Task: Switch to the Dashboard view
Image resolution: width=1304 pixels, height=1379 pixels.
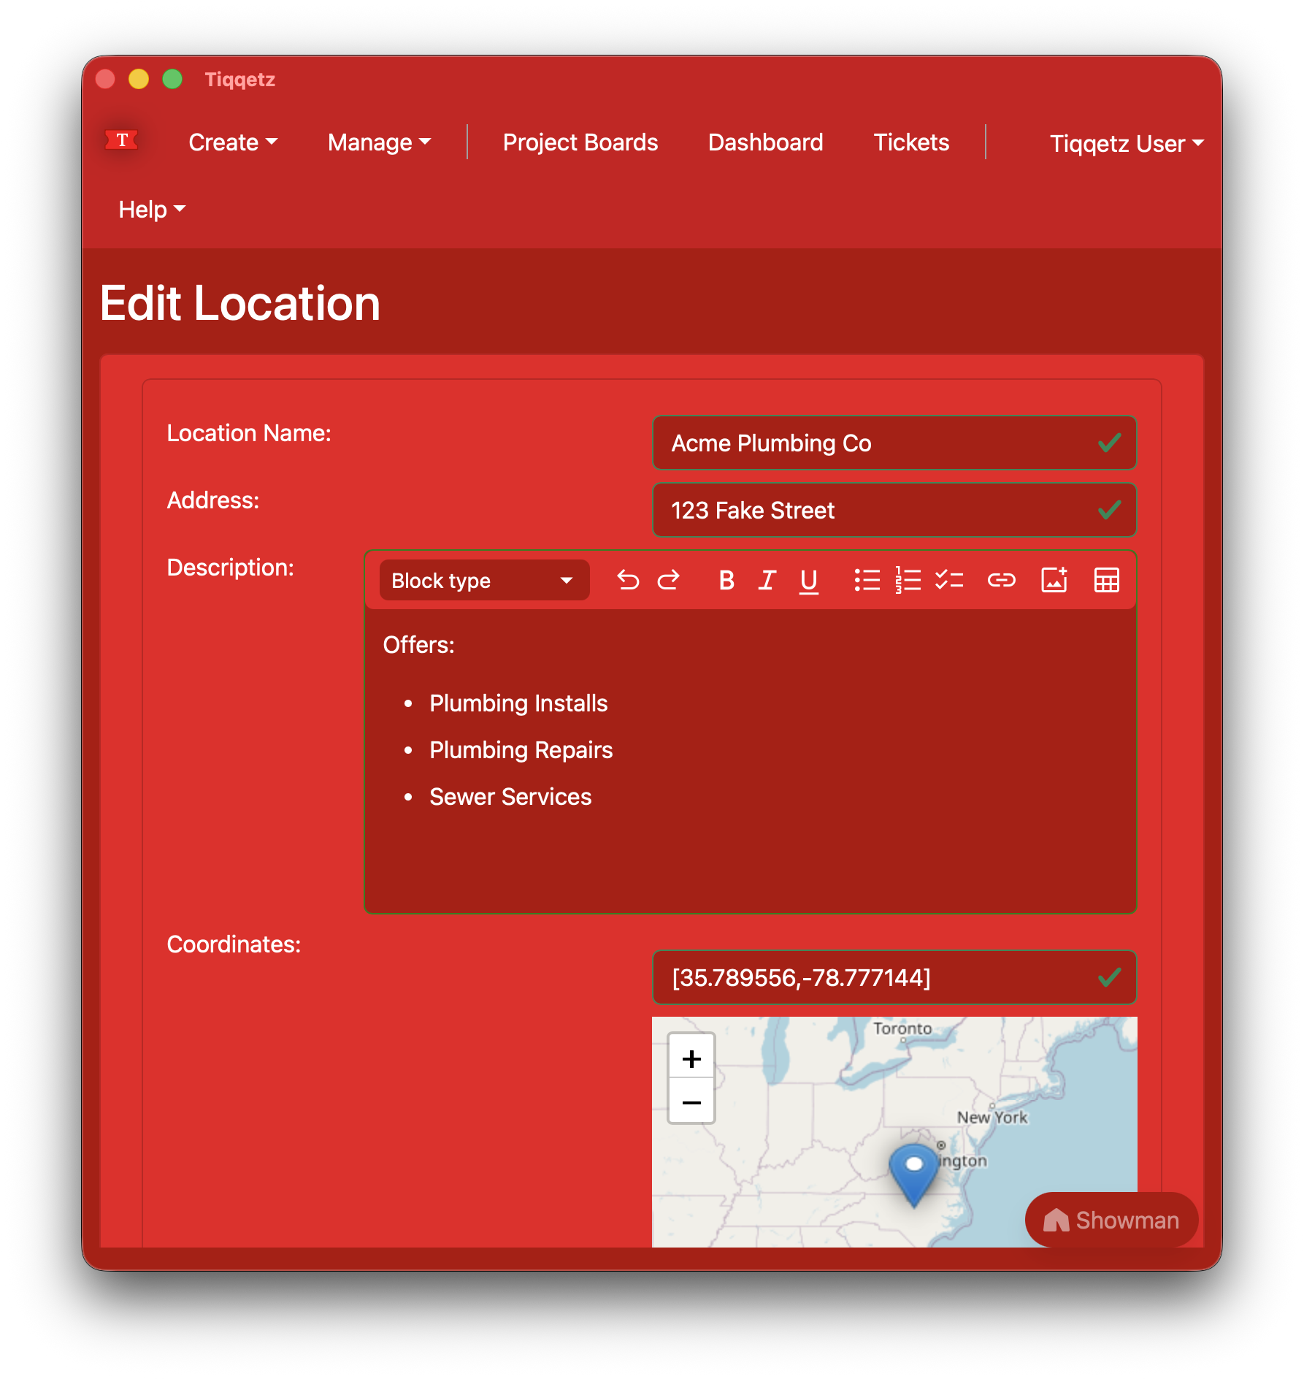Action: pyautogui.click(x=765, y=142)
